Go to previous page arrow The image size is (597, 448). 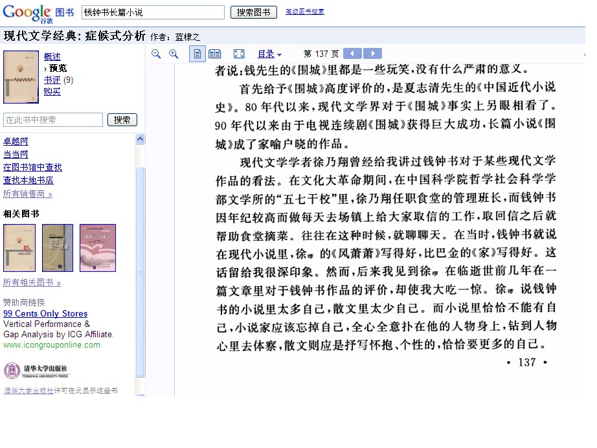click(x=352, y=53)
